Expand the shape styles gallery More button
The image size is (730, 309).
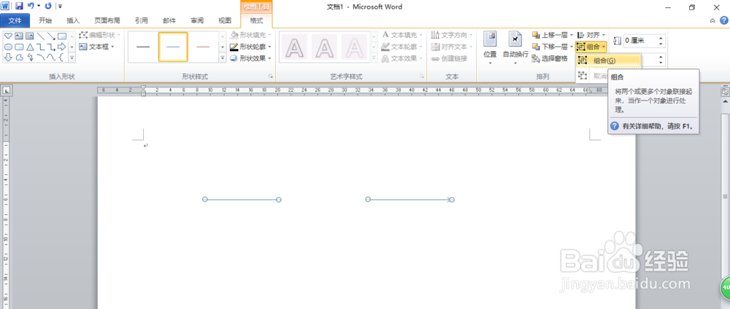pyautogui.click(x=223, y=58)
